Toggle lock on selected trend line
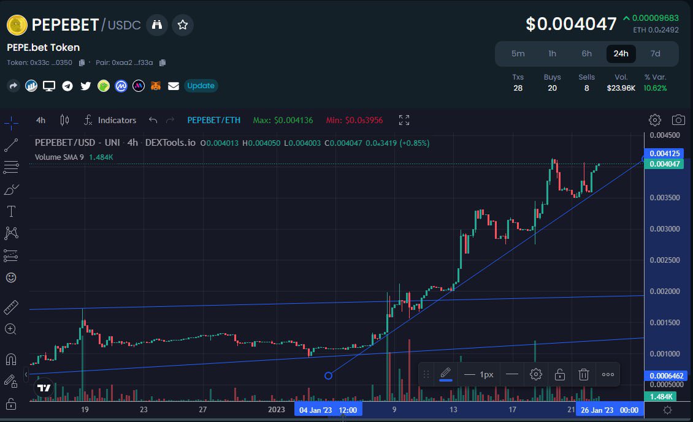Screen dimensions: 693x422 [559, 374]
